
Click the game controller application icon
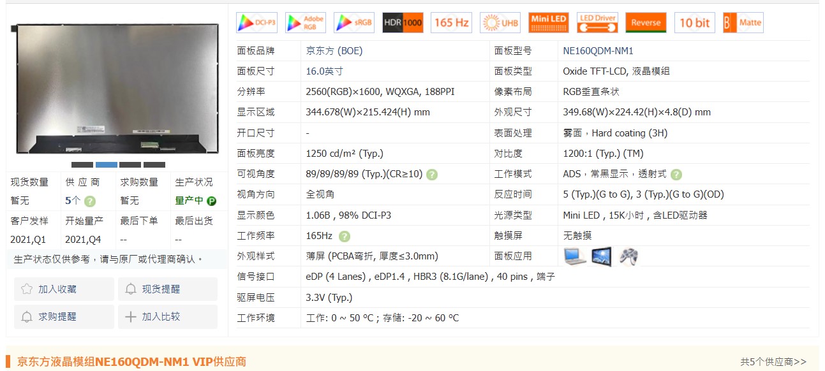tap(628, 256)
